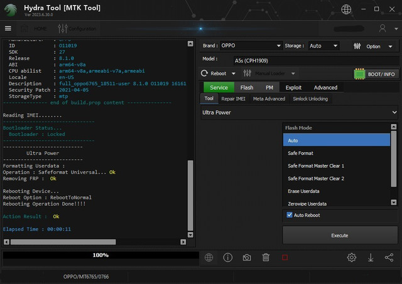Open the hamburger menu
The height and width of the screenshot is (284, 402).
(x=8, y=28)
